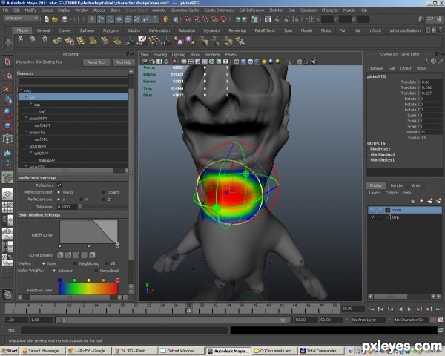
Task: Set reflection axis to Y
Action: pyautogui.click(x=82, y=200)
